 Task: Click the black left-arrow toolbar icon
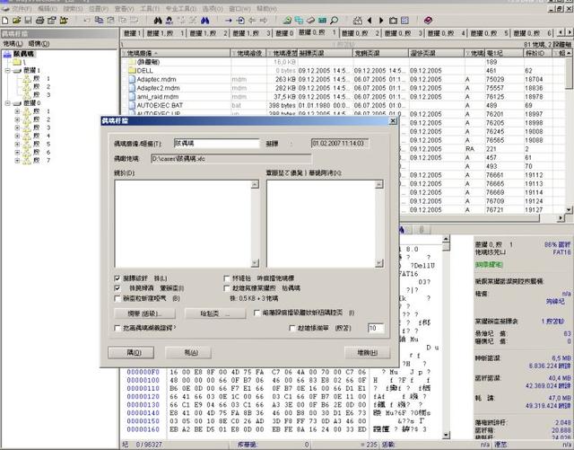(x=370, y=21)
